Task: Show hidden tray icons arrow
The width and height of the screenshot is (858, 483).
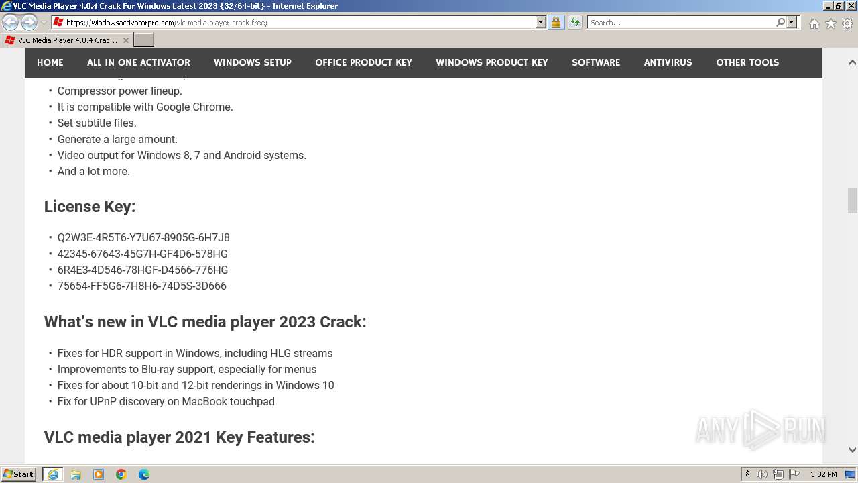Action: coord(748,474)
